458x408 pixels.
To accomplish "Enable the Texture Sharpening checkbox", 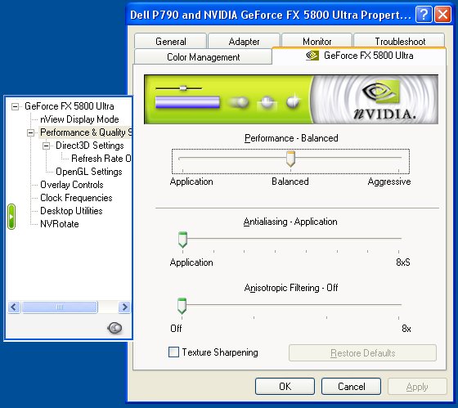I will point(173,352).
